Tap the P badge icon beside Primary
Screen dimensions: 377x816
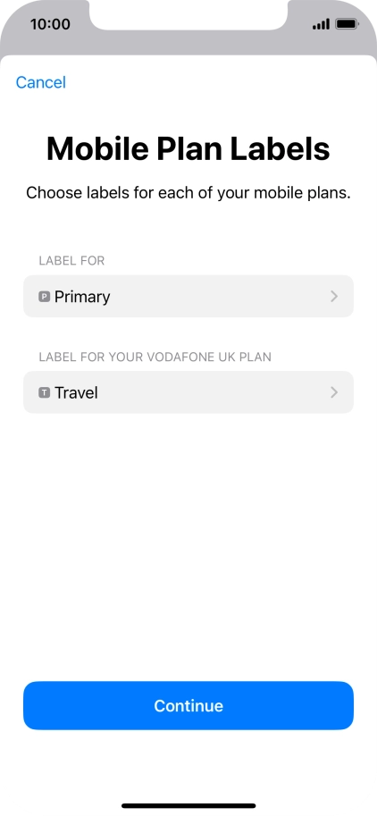(44, 297)
